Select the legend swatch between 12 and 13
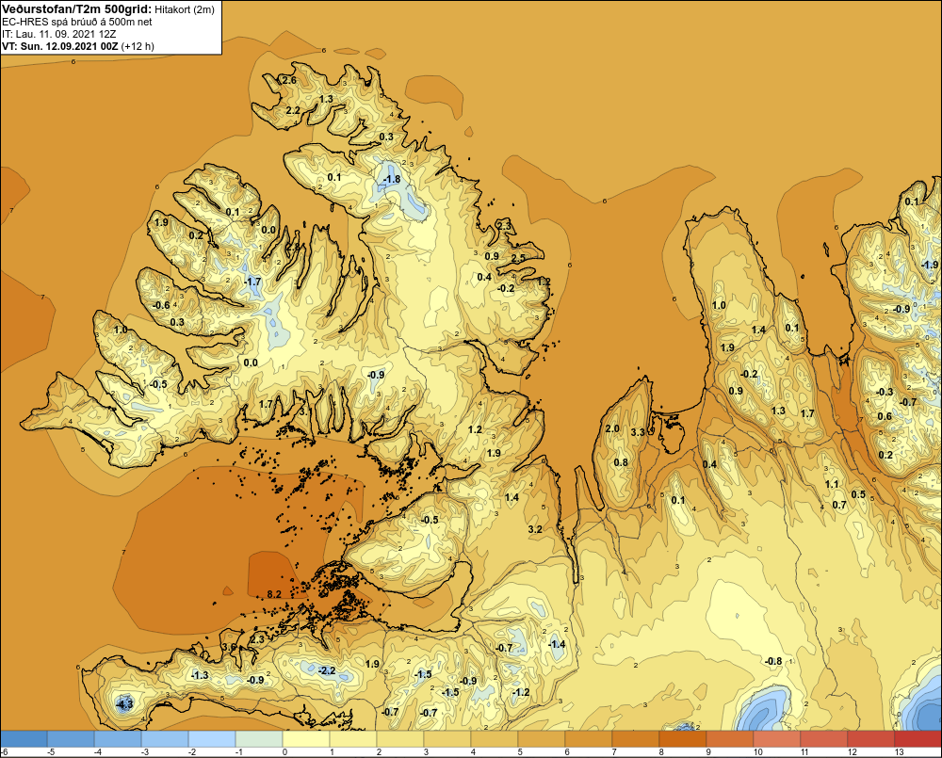The height and width of the screenshot is (758, 942). click(x=869, y=739)
